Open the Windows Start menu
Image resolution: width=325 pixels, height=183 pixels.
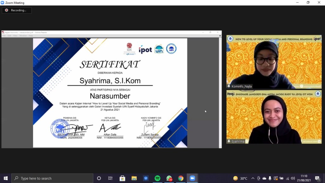[5, 178]
